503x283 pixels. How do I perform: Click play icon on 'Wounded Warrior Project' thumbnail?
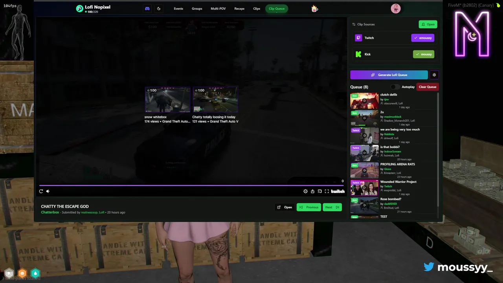click(364, 188)
